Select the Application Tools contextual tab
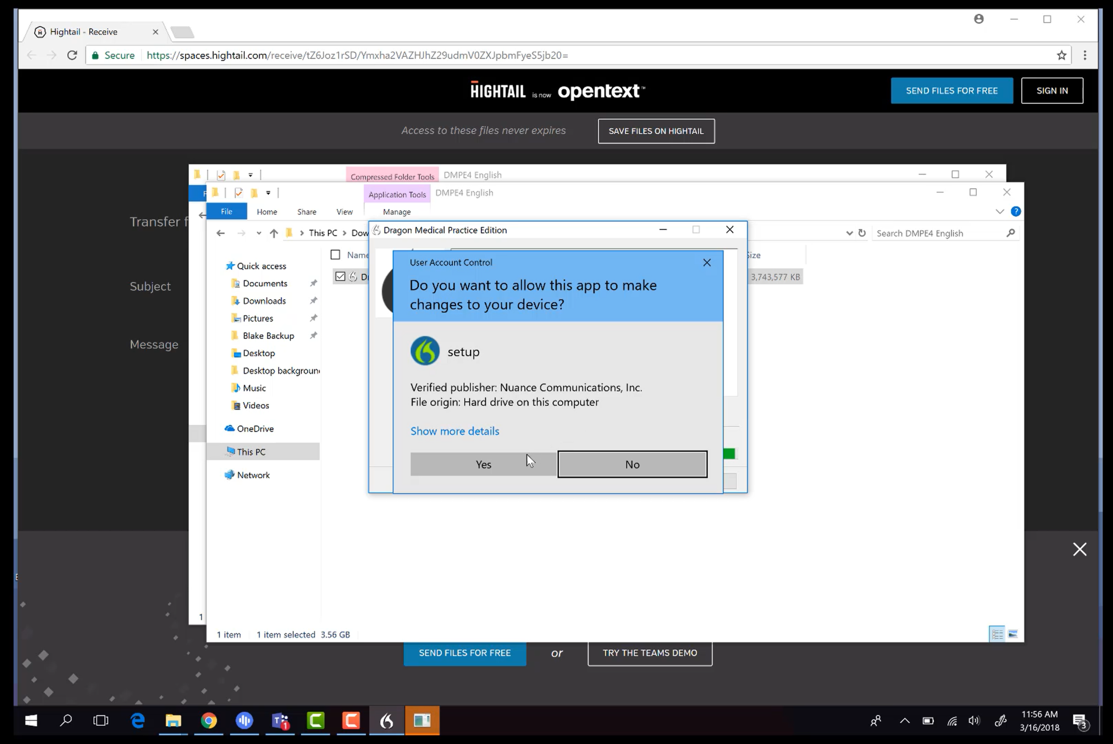 pos(397,195)
